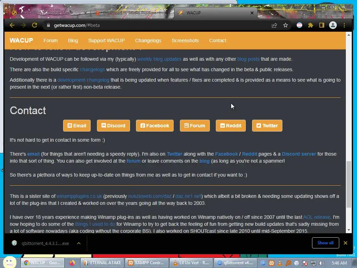Expand the qbittorrent download options chevron
The height and width of the screenshot is (268, 357).
point(79,243)
